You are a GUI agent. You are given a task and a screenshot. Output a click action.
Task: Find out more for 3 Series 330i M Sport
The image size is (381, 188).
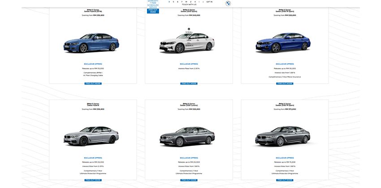285,83
